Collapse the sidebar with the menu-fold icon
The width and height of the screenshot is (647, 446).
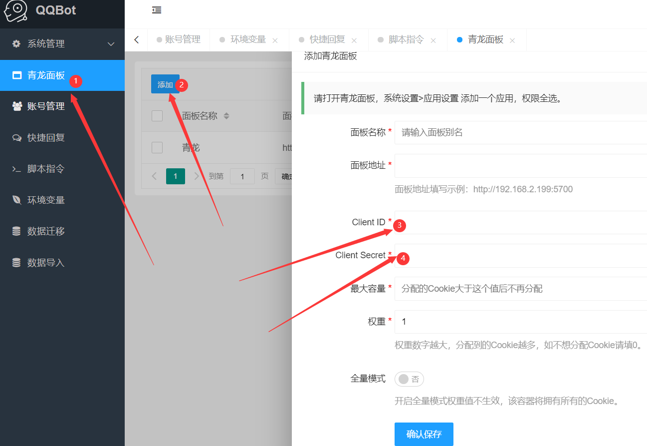(157, 10)
